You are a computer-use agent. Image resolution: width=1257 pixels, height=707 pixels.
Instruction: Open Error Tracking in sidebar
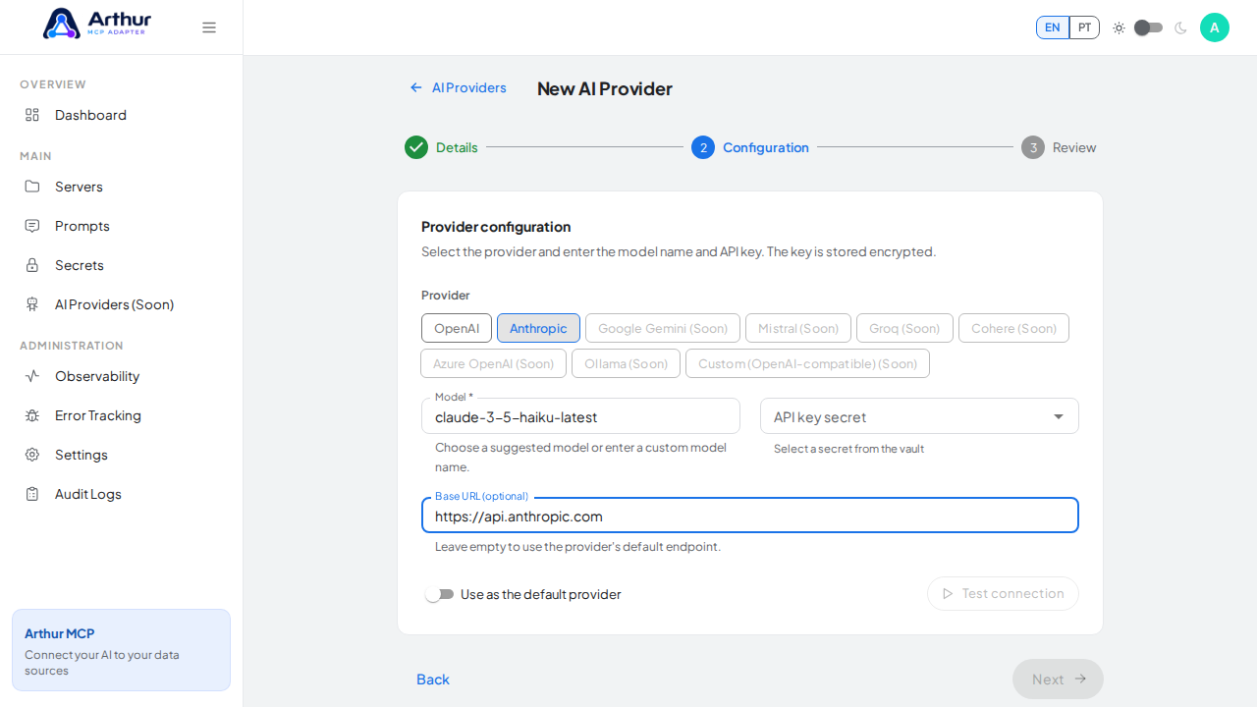(x=122, y=415)
